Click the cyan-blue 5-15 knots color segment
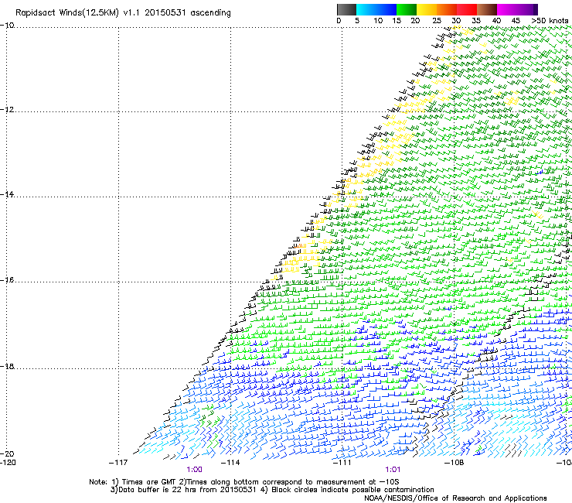The width and height of the screenshot is (572, 503). [x=376, y=9]
